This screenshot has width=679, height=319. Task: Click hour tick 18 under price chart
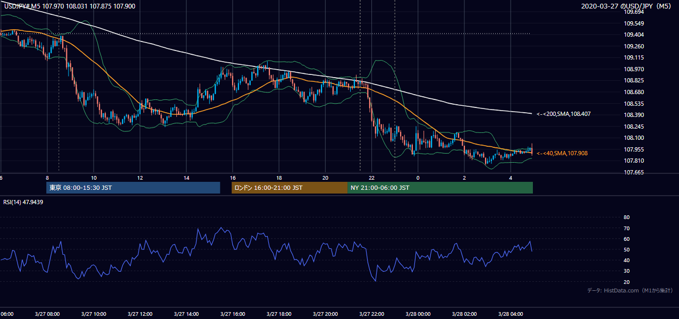tap(279, 178)
